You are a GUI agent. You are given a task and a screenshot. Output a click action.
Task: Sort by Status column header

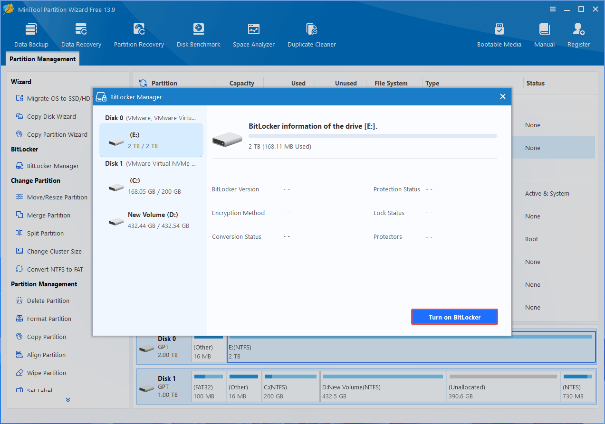click(535, 83)
